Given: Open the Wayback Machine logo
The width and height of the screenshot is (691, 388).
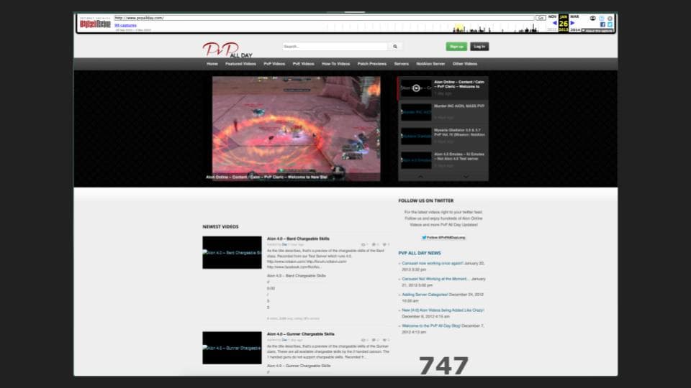Looking at the screenshot, I should (x=95, y=24).
